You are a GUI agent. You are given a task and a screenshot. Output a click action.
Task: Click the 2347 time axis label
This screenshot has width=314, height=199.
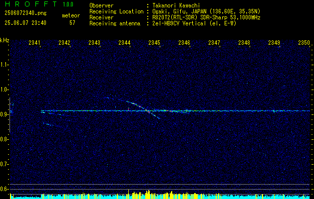coord(214,42)
